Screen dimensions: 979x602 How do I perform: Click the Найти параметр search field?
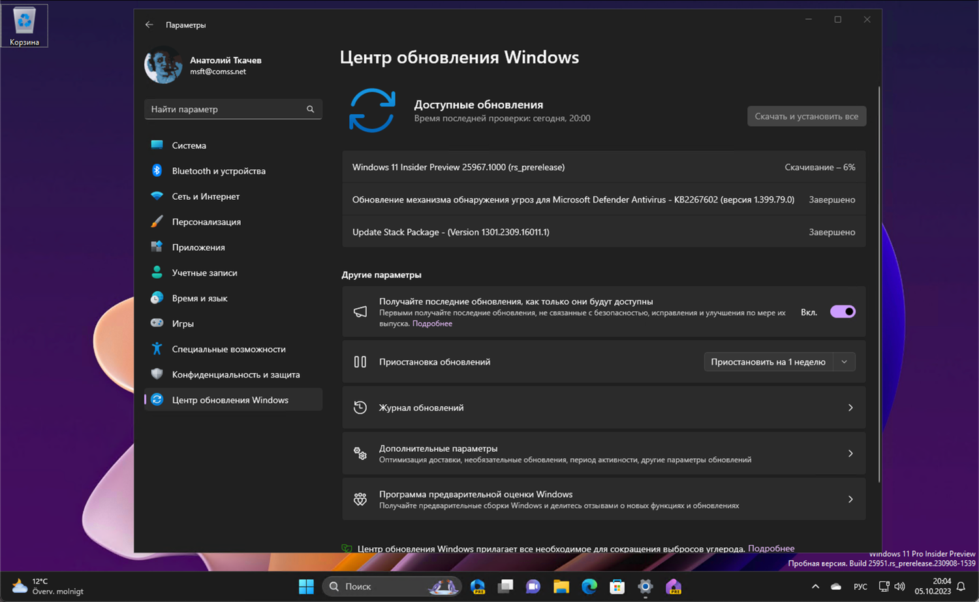[233, 109]
